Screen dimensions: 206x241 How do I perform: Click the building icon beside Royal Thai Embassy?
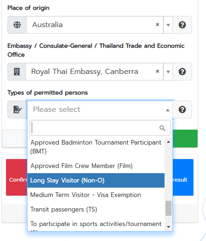17,72
